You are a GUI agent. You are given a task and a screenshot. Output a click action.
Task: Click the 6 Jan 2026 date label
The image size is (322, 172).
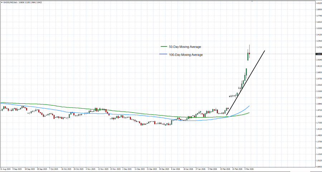(176, 169)
